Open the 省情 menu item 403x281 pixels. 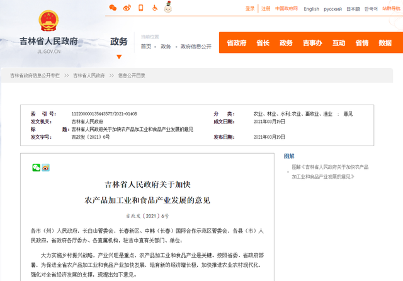(x=362, y=43)
